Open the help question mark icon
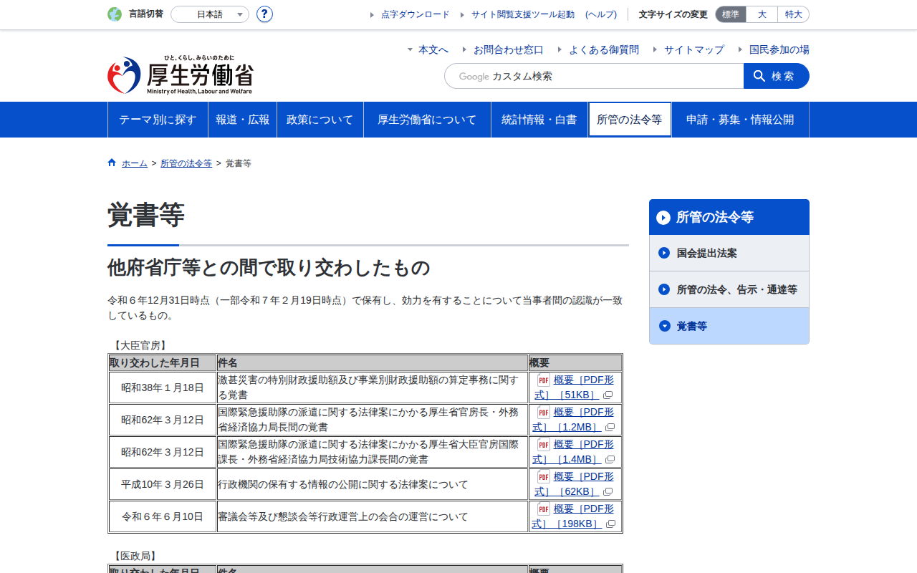Viewport: 917px width, 573px height. tap(264, 14)
